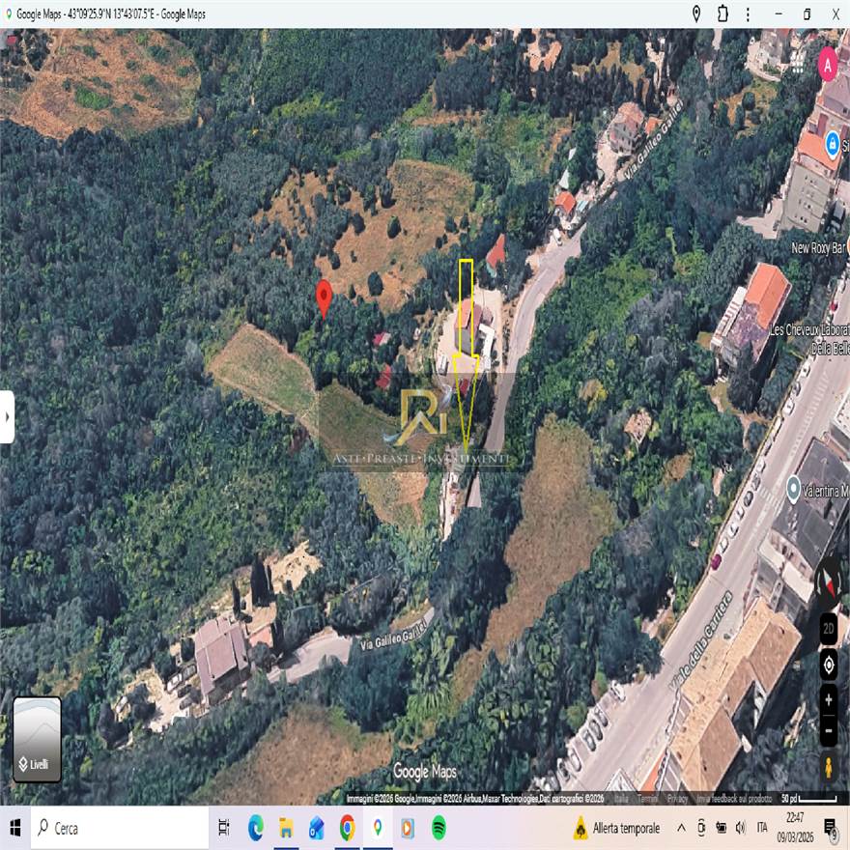Show hidden system tray icons

(x=681, y=828)
